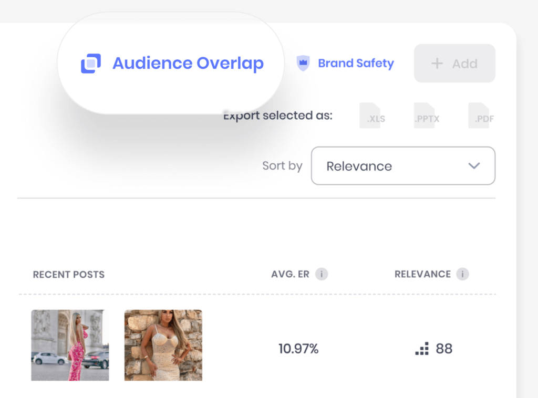The image size is (538, 398).
Task: Click the Avg. ER info icon
Action: [x=322, y=274]
